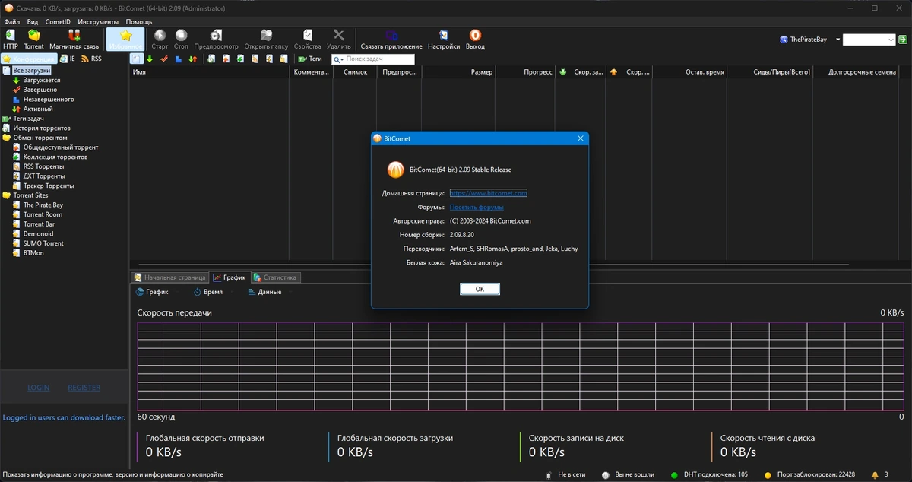Toggle the Избранное favorites star button
Viewport: 912px width, 482px height.
click(126, 40)
